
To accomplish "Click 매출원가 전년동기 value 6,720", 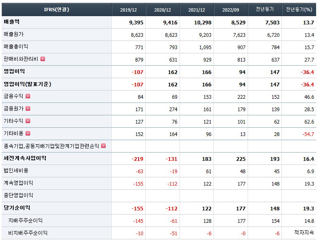I will click(273, 35).
